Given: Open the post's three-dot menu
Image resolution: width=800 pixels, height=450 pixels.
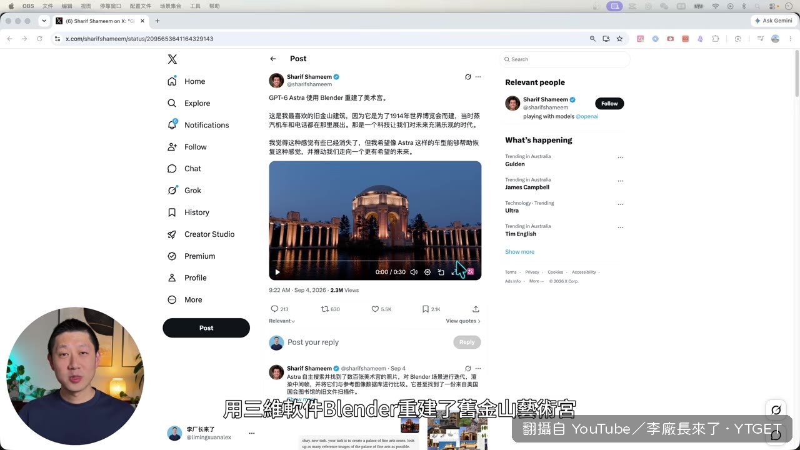Looking at the screenshot, I should coord(478,77).
